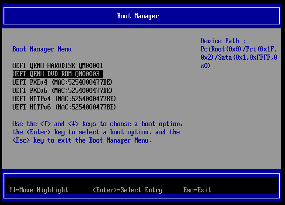
Task: Pick UEFI HTTPv6 boot entry
Action: click(x=64, y=107)
